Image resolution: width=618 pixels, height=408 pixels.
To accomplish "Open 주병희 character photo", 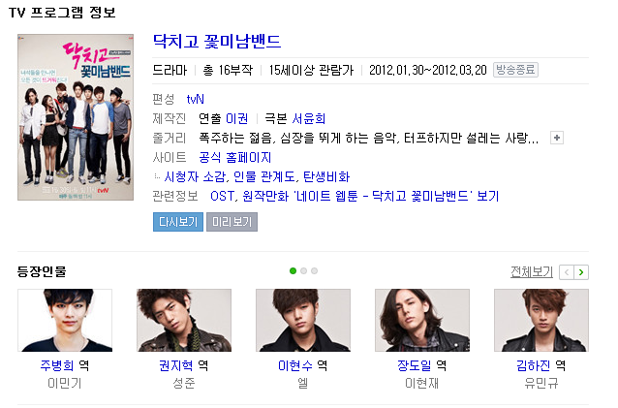I will (x=65, y=320).
